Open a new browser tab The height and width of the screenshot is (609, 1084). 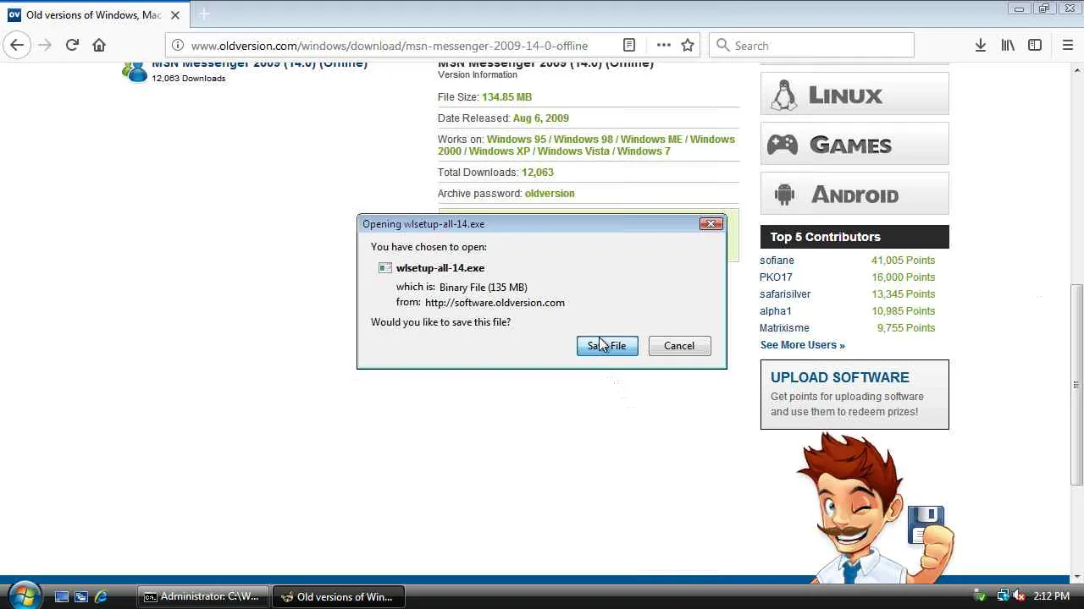(204, 14)
